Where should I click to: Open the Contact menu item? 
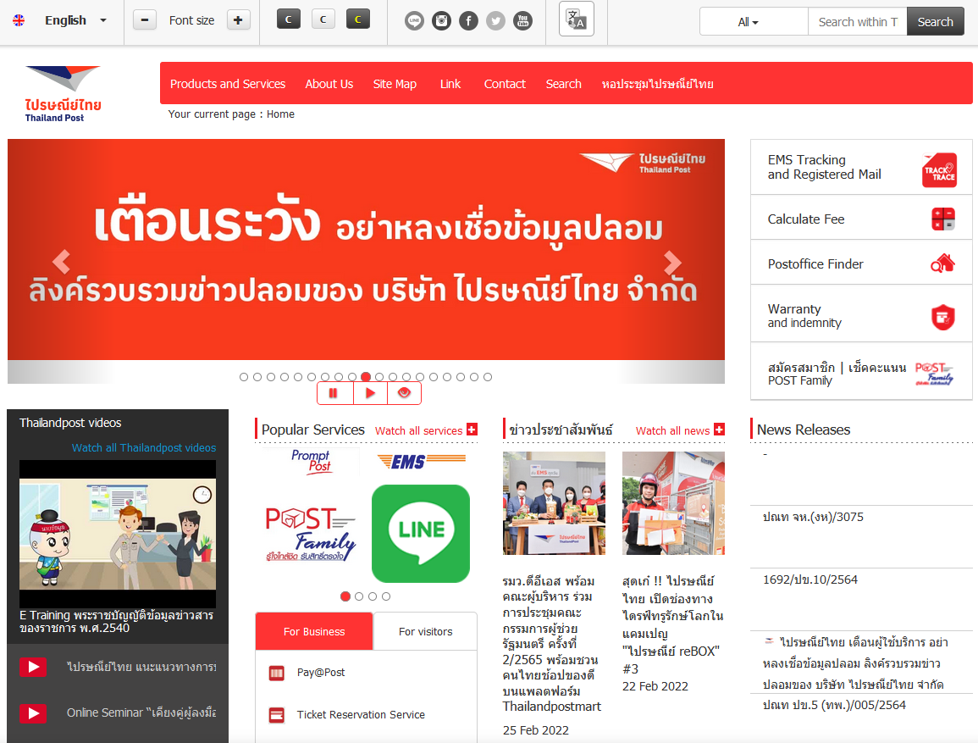(x=505, y=84)
